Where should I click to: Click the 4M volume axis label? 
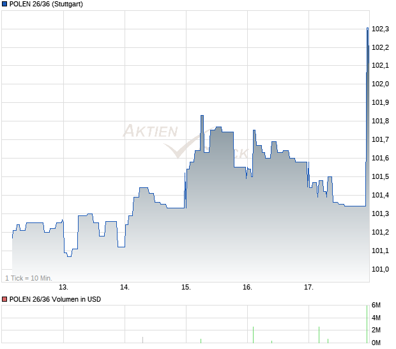[x=376, y=318]
